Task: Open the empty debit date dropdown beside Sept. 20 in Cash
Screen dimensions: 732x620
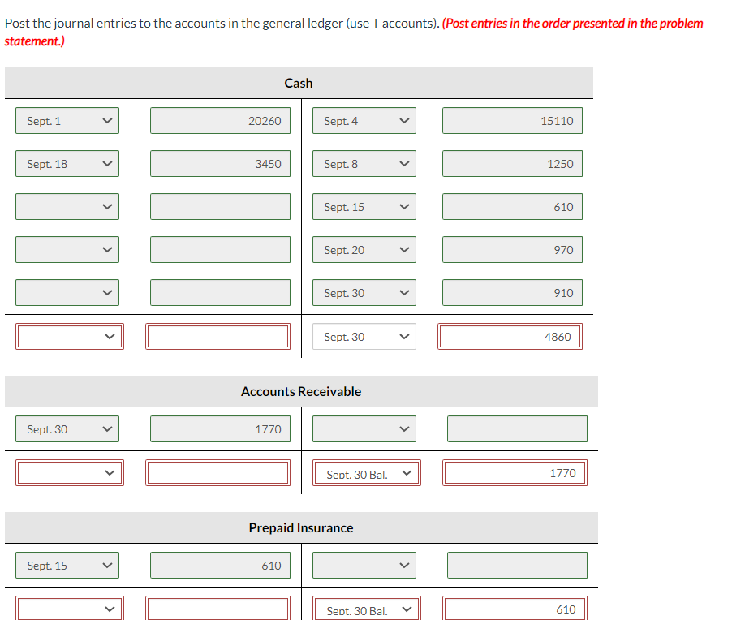Action: 67,250
